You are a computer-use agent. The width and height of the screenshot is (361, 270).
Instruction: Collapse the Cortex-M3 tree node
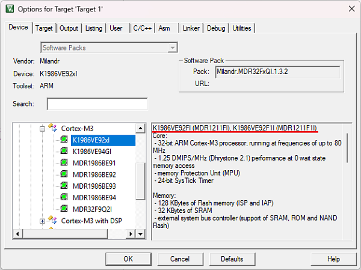click(43, 129)
